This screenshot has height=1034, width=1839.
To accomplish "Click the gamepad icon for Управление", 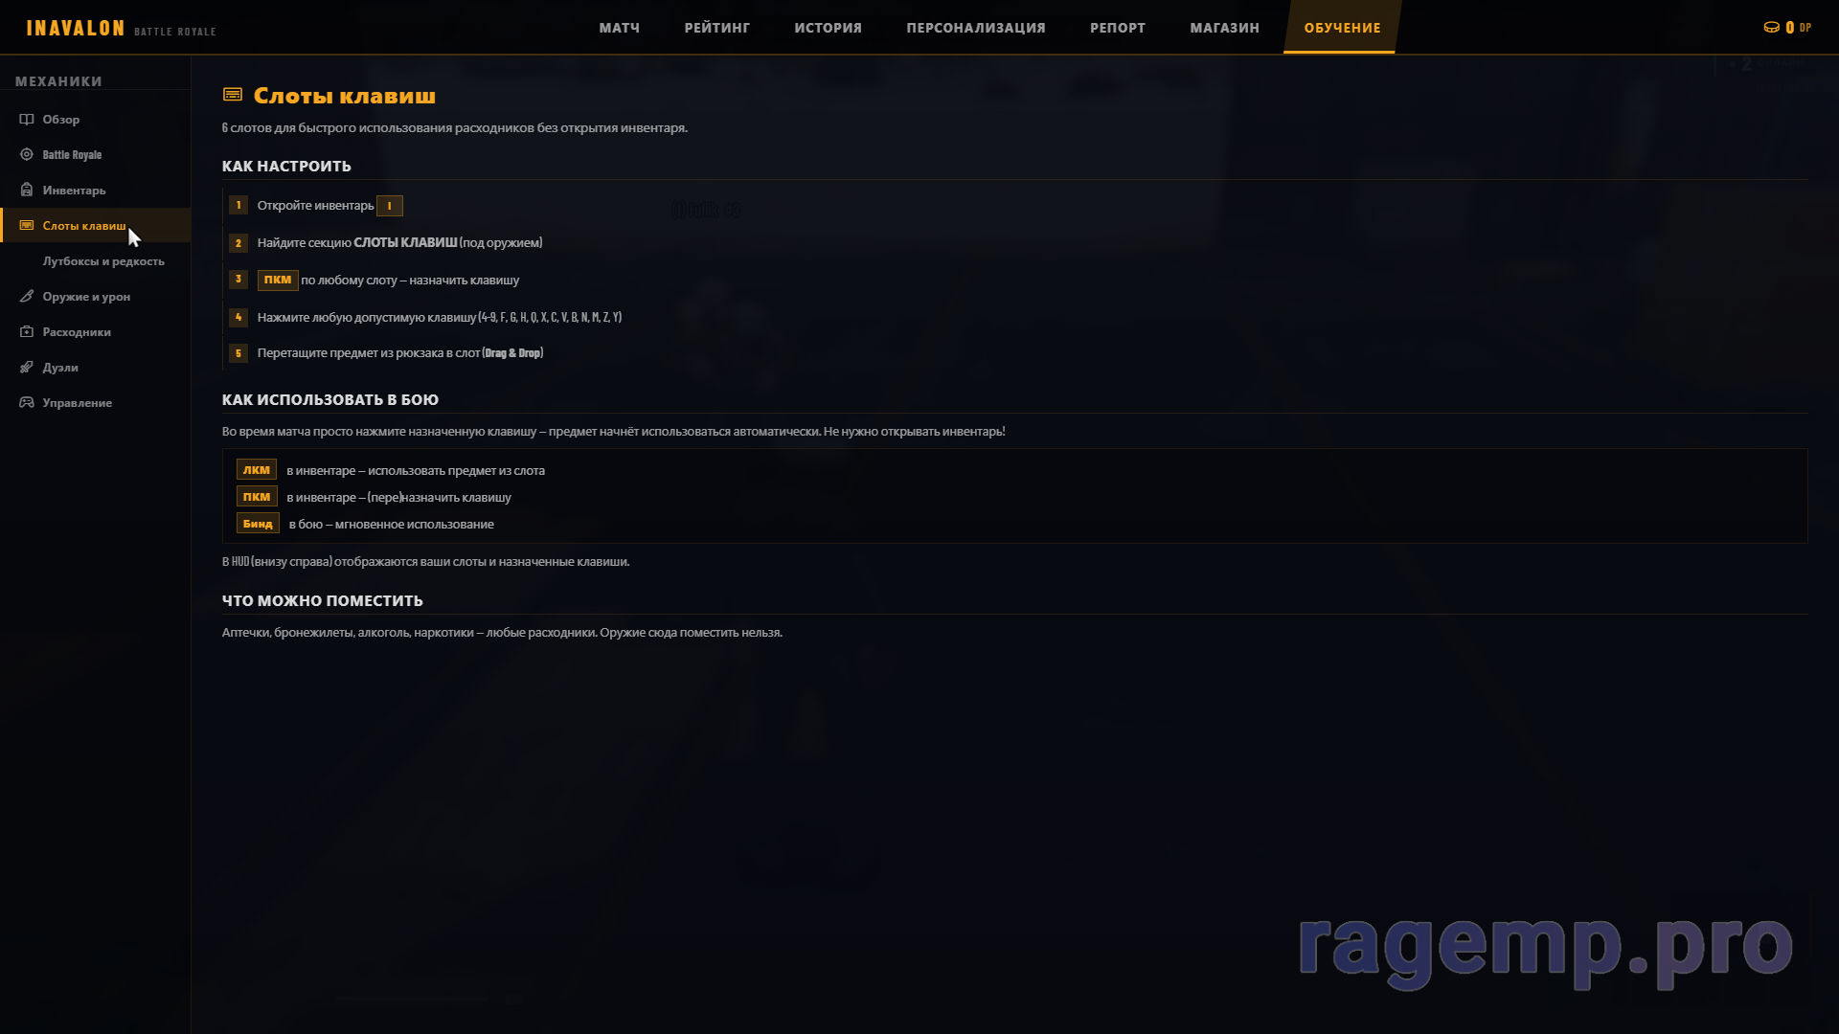I will pyautogui.click(x=27, y=403).
